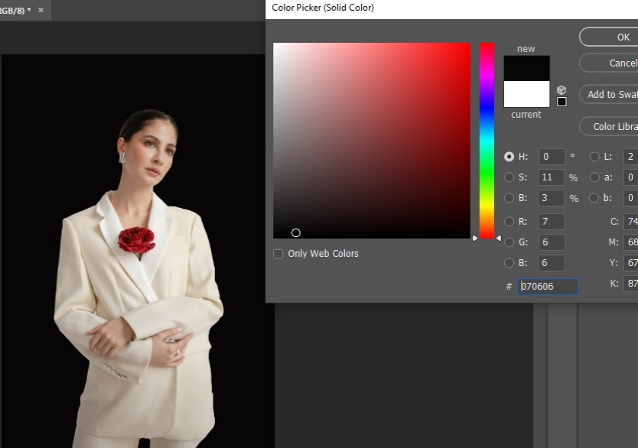The height and width of the screenshot is (448, 638).
Task: Select the G green radio button
Action: [509, 242]
